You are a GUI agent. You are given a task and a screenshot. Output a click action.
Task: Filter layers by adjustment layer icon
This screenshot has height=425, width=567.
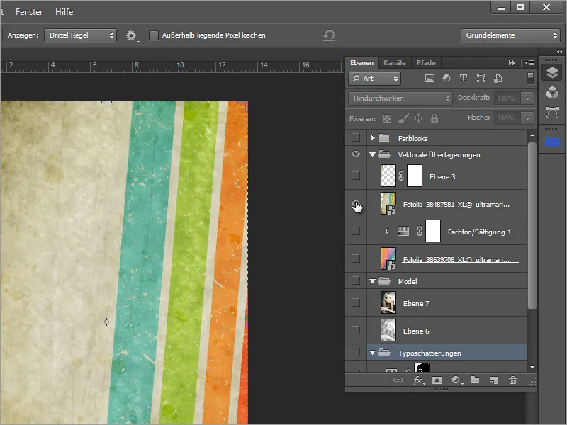pyautogui.click(x=447, y=78)
